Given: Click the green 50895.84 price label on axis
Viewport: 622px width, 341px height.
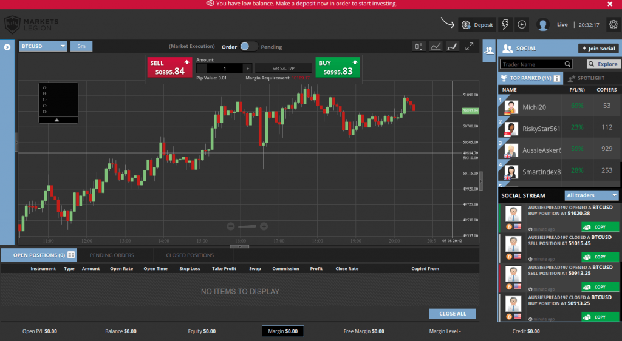Looking at the screenshot, I should (470, 110).
